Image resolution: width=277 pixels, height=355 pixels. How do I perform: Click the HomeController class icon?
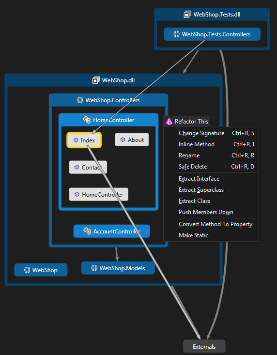coord(87,120)
